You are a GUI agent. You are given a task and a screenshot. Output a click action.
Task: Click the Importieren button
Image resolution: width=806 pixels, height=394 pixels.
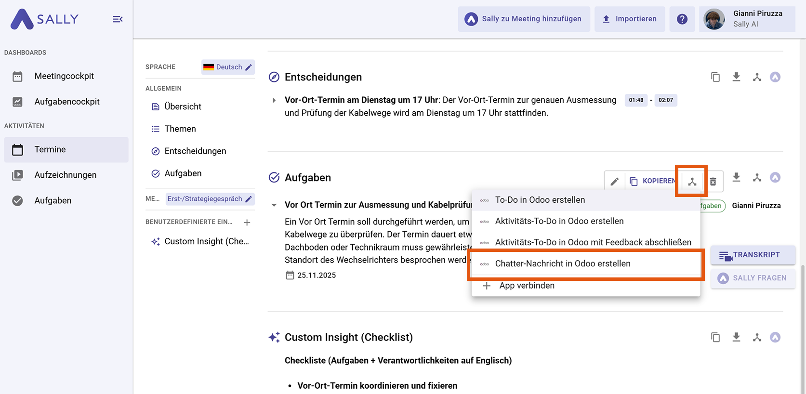pos(629,19)
